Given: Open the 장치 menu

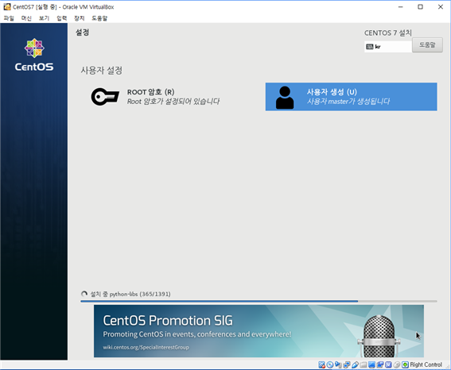Looking at the screenshot, I should point(79,18).
